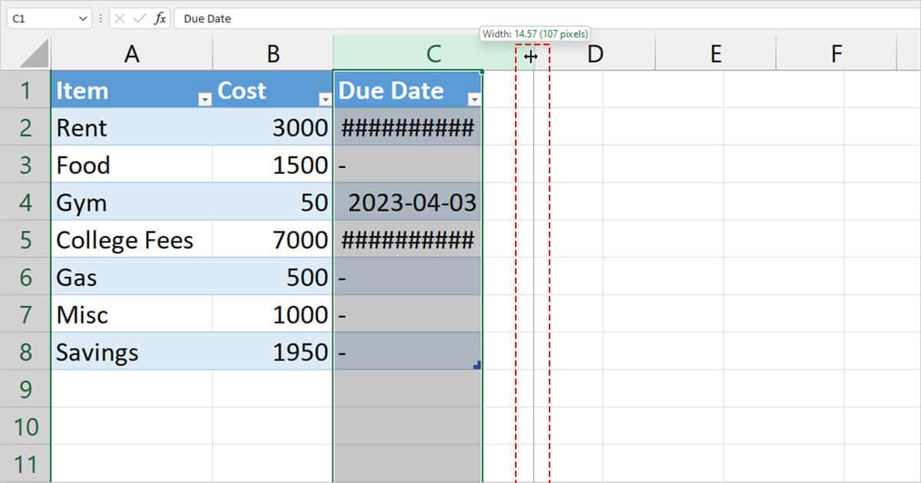Select the 'Misc' cell
Viewport: 921px width, 483px height.
pyautogui.click(x=132, y=314)
